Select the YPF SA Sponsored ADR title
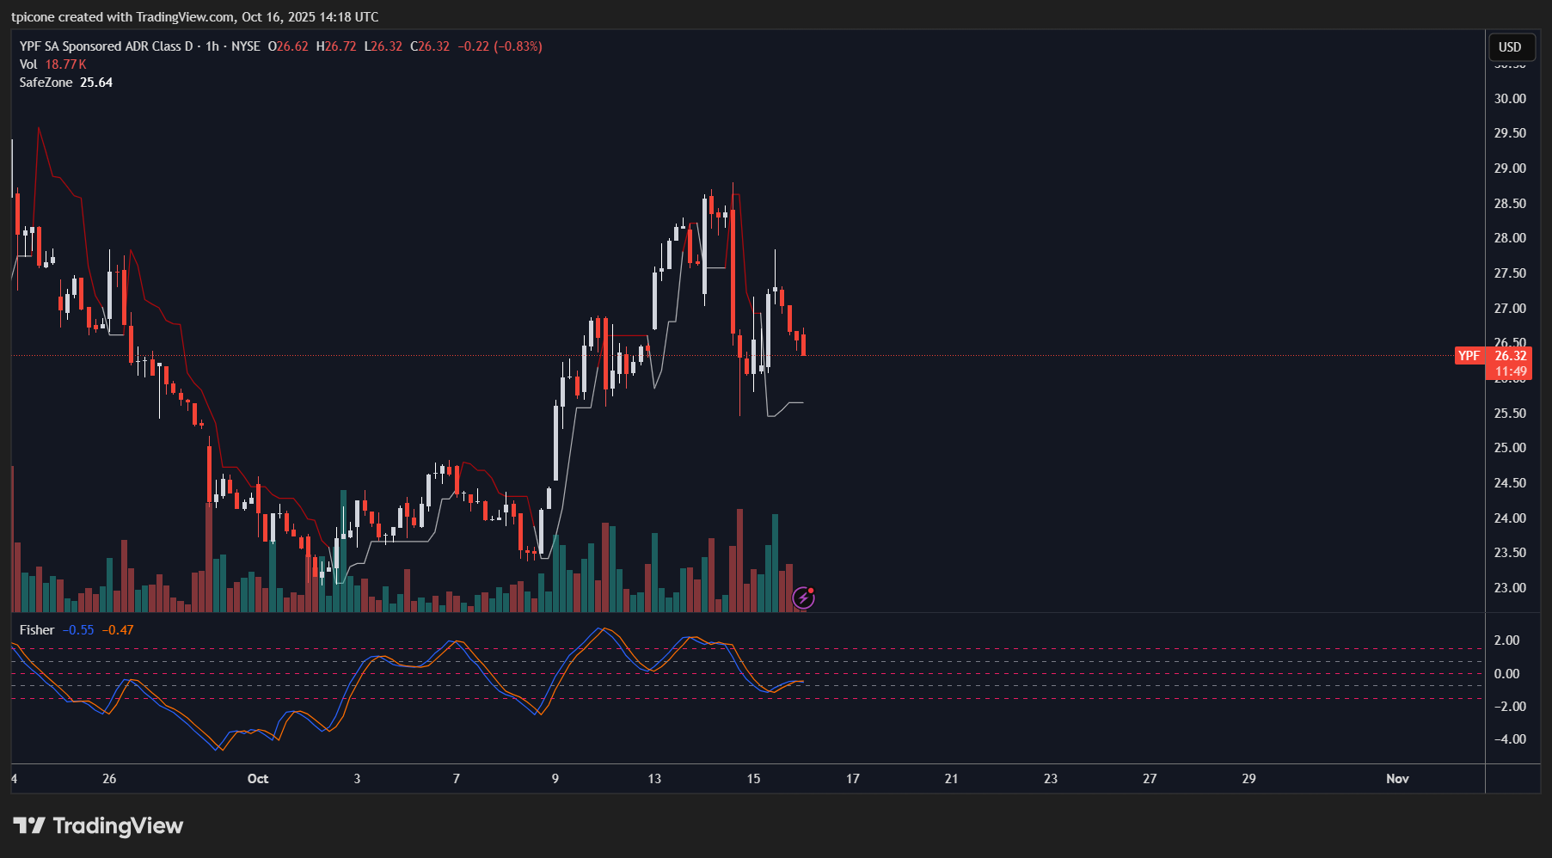Screen dimensions: 1552x858 tap(106, 46)
